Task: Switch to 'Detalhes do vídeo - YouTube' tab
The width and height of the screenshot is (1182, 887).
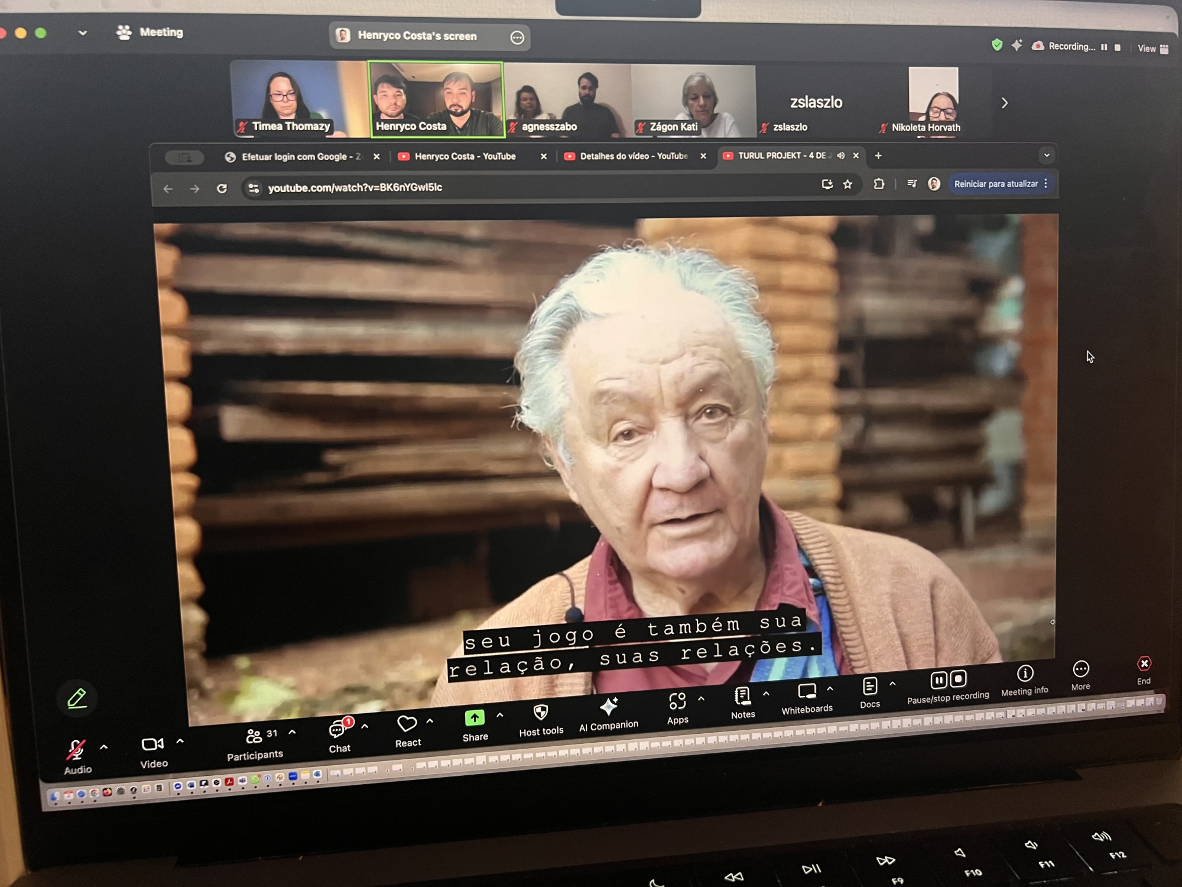Action: click(634, 156)
